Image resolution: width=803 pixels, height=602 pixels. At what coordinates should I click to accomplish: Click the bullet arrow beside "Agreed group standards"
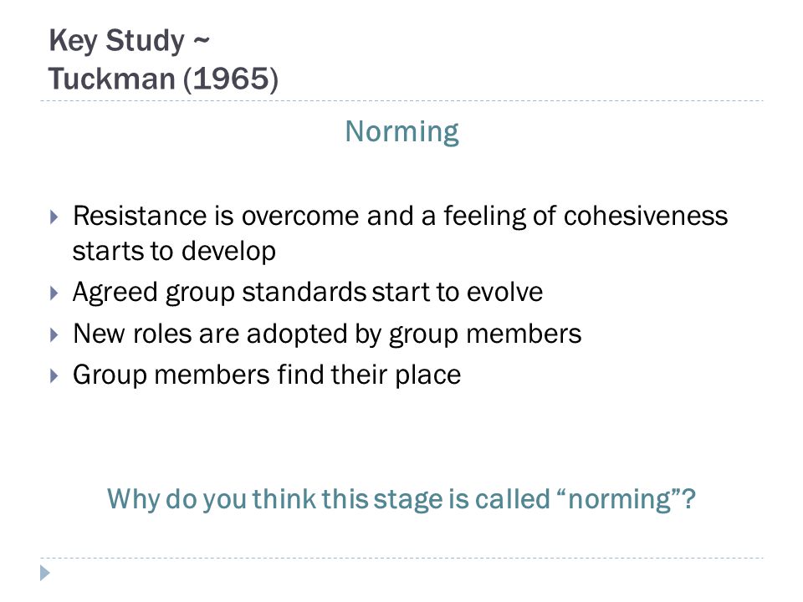(x=54, y=293)
